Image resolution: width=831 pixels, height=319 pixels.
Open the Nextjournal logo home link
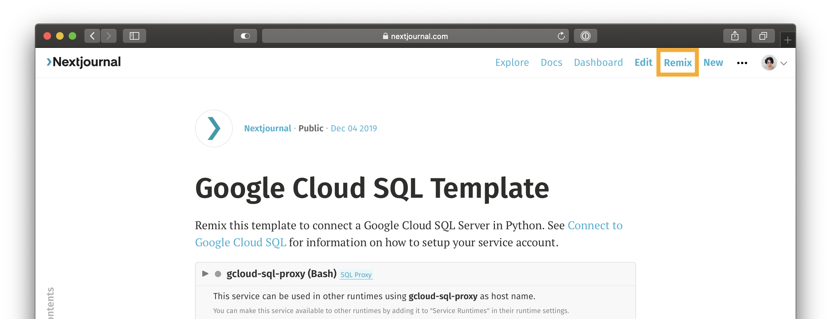(83, 62)
